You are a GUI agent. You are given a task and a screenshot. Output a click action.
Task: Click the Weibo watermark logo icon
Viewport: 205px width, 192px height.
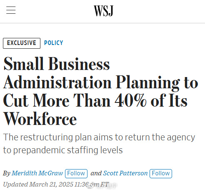(x=90, y=186)
